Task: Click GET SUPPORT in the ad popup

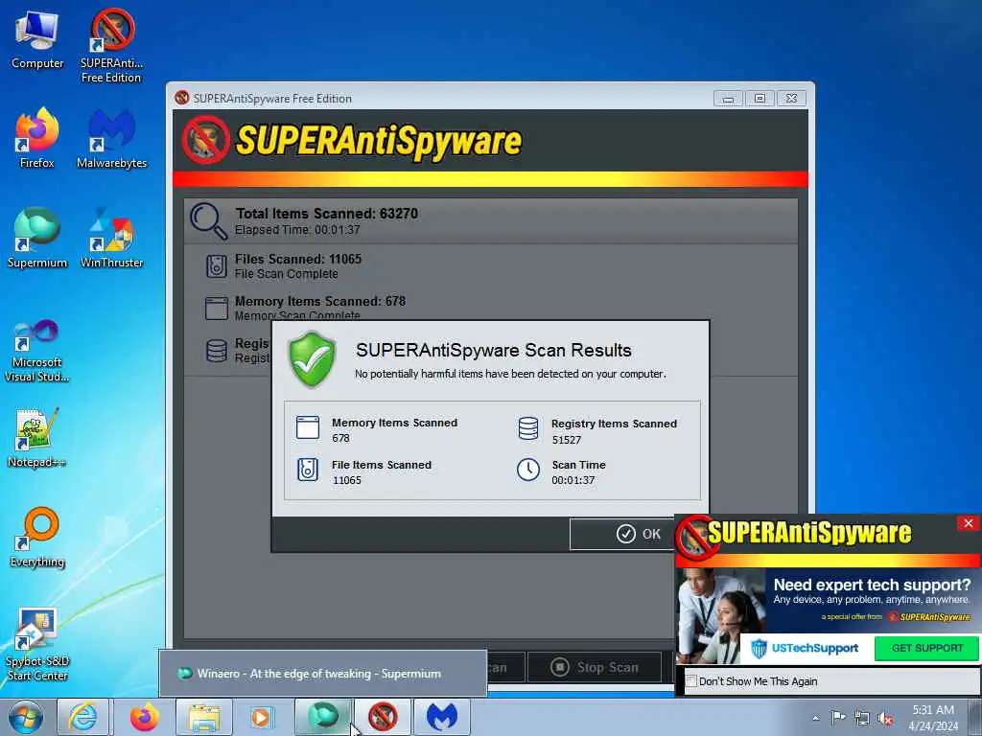Action: point(927,648)
